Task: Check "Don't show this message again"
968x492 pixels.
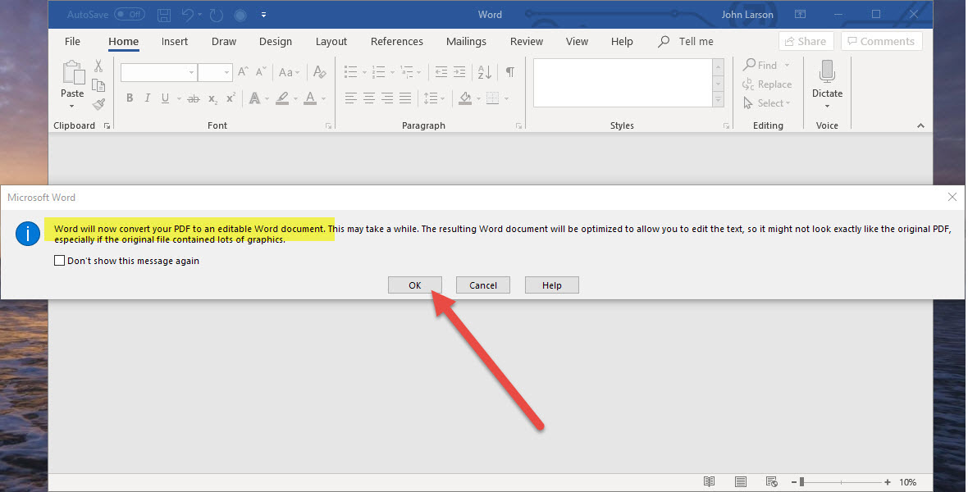Action: [x=59, y=261]
